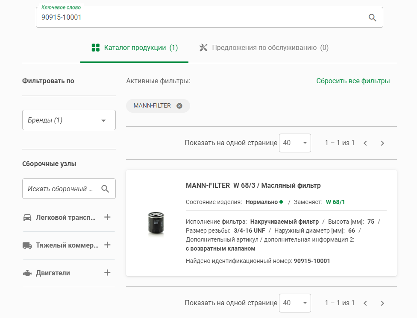Screen dimensions: 417x318
Task: Open the Бренды (1) dropdown
Action: tap(69, 120)
